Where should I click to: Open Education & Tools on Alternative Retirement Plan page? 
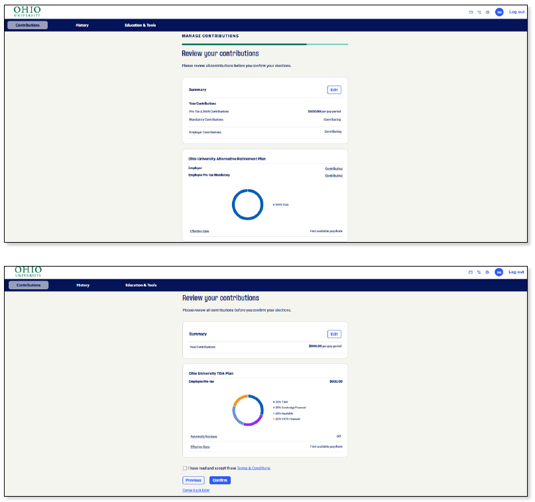(x=141, y=25)
